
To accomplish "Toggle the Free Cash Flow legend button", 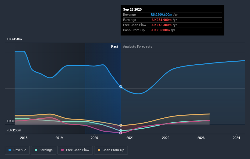I will 75,150.
